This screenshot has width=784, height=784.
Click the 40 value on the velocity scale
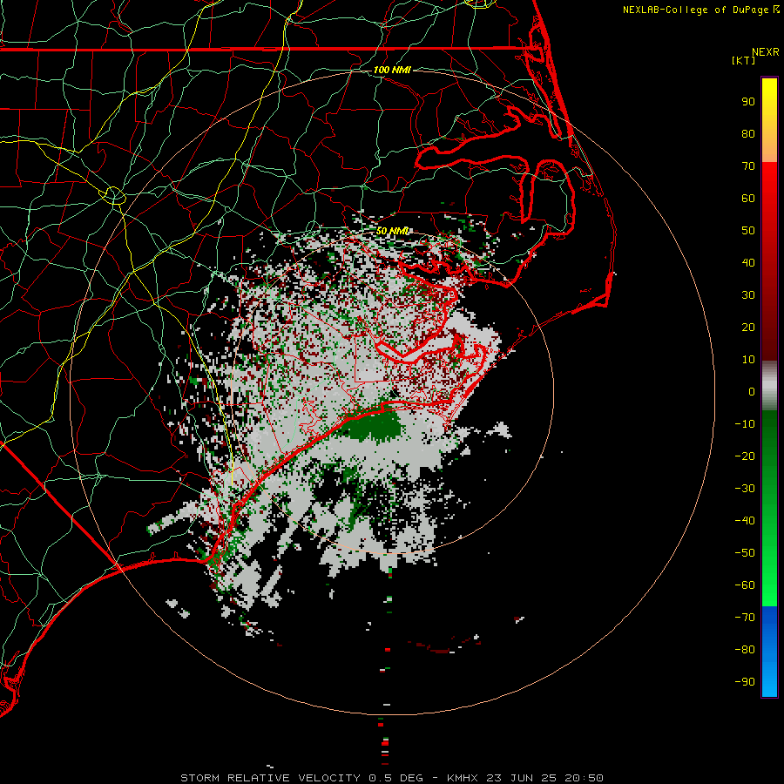[748, 263]
